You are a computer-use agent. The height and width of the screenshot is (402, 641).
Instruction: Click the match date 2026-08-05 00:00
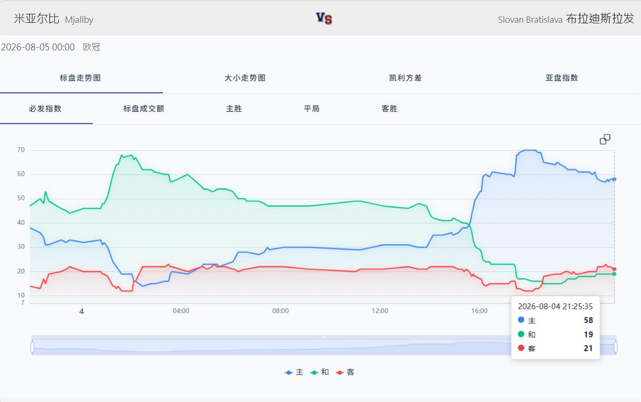click(38, 47)
